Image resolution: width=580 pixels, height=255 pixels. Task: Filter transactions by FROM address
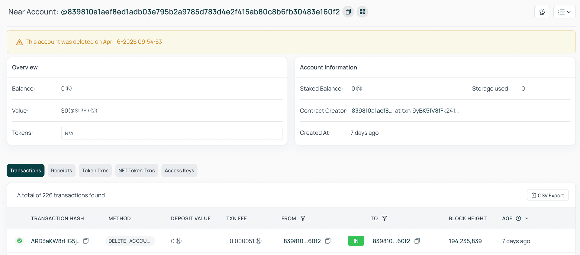[x=303, y=218]
